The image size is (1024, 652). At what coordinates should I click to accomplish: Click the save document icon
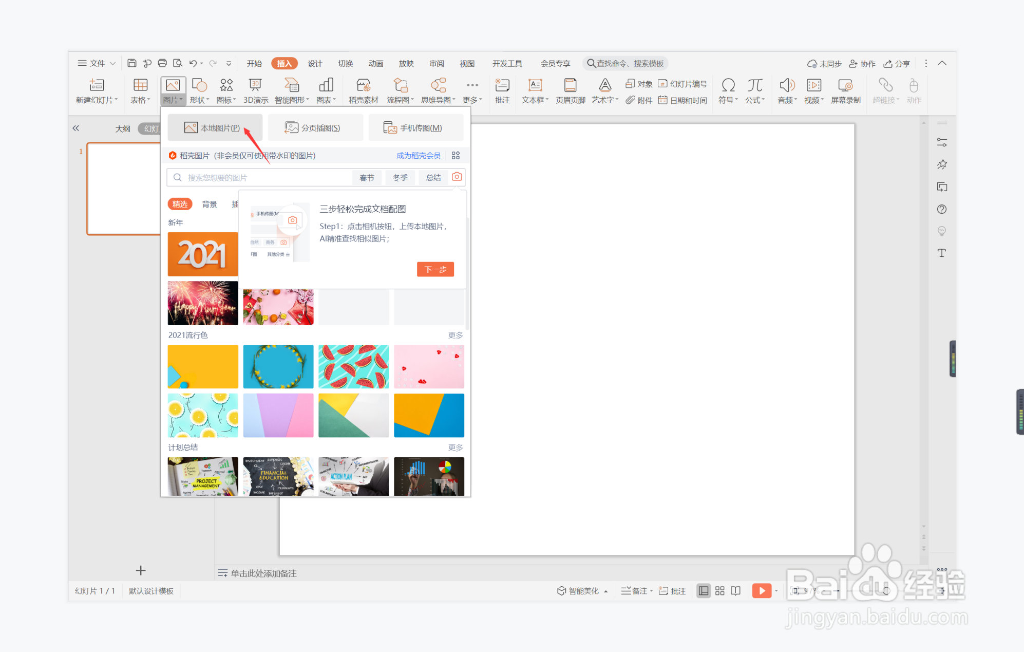point(132,63)
